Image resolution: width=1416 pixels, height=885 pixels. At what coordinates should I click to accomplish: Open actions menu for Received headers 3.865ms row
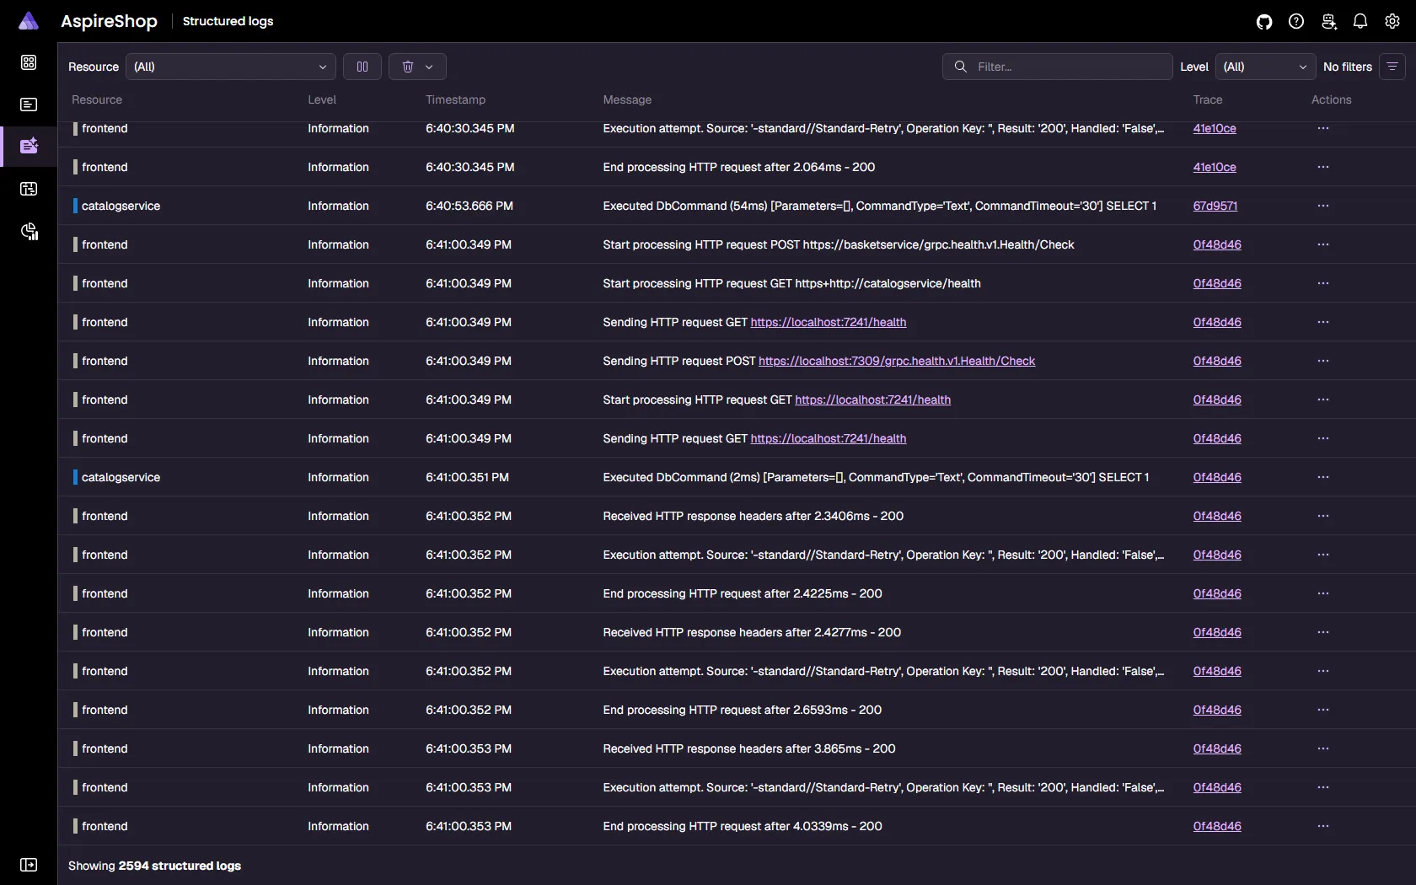coord(1323,748)
